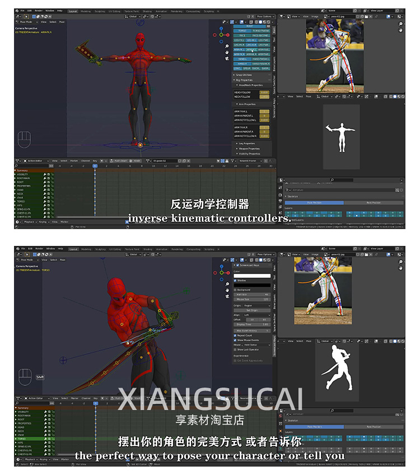Open Pose Mode dropdown in top screenshot
Screen dimensions: 420x475
pyautogui.click(x=27, y=22)
